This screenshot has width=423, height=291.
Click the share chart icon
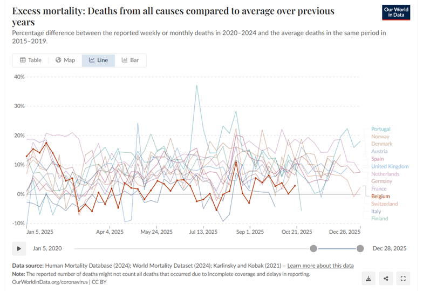click(x=386, y=279)
